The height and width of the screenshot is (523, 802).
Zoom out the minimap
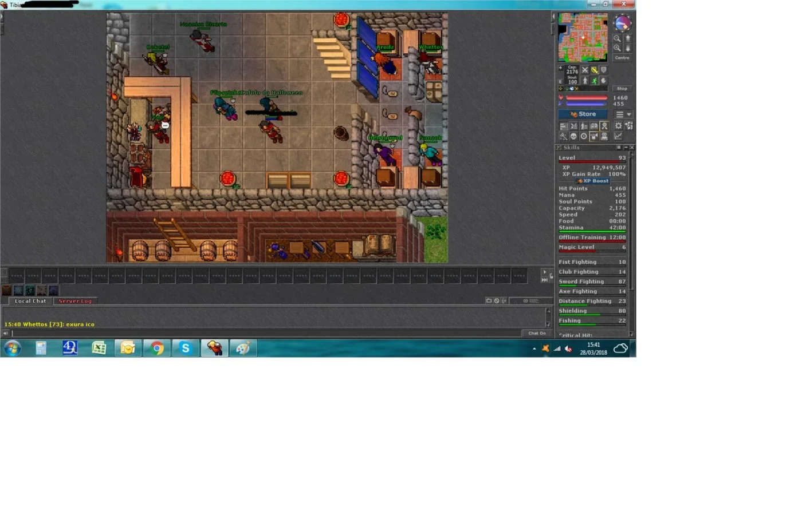coord(617,38)
